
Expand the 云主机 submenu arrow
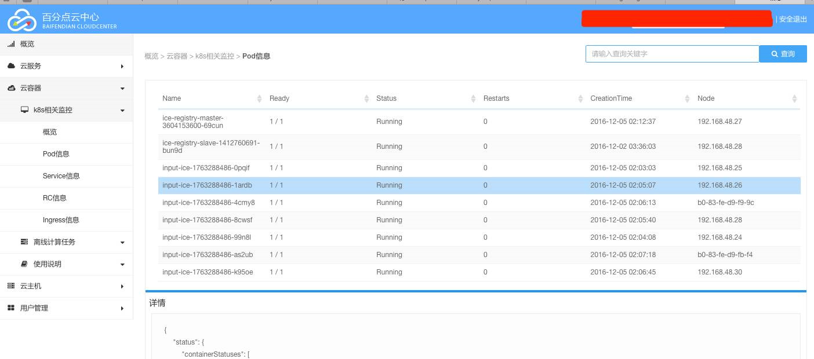(x=122, y=287)
